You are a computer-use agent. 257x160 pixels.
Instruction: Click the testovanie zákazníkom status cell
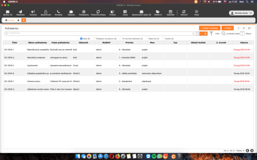[152, 73]
